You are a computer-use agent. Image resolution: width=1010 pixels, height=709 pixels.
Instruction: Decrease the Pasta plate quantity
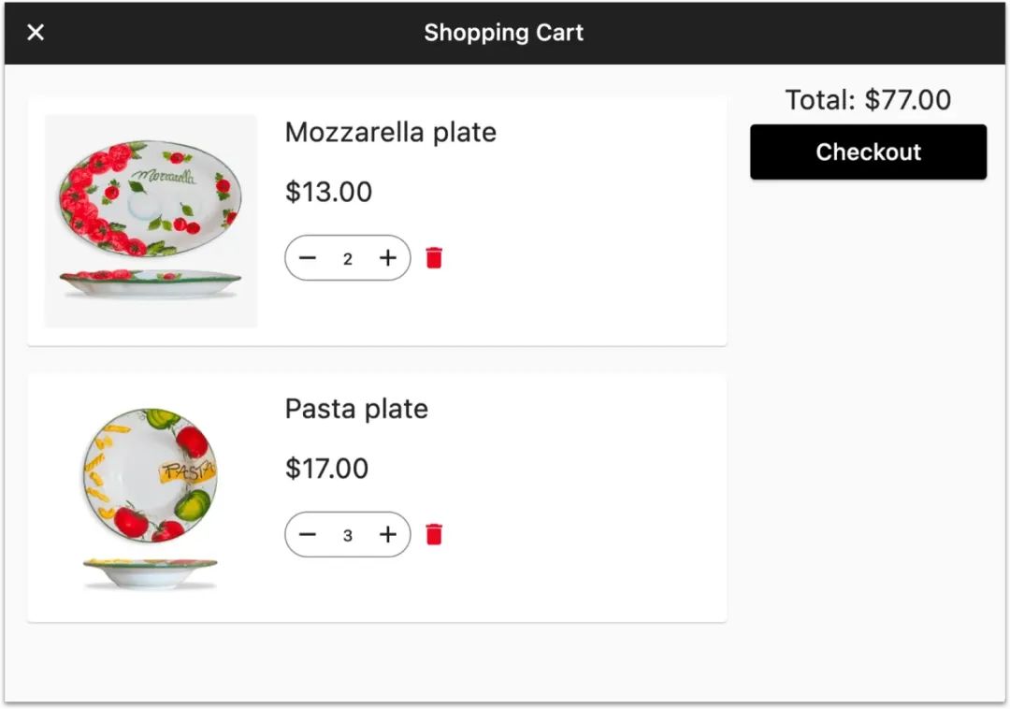click(308, 535)
